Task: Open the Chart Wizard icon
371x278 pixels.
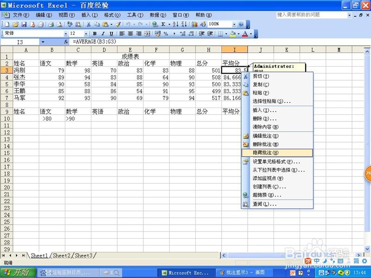Action: [x=194, y=25]
